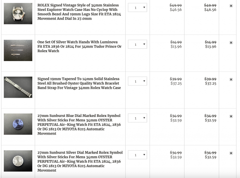This screenshot has width=240, height=178.
Task: Open the 27mm Sunburst Silver Dial product link
Action: coord(80,162)
